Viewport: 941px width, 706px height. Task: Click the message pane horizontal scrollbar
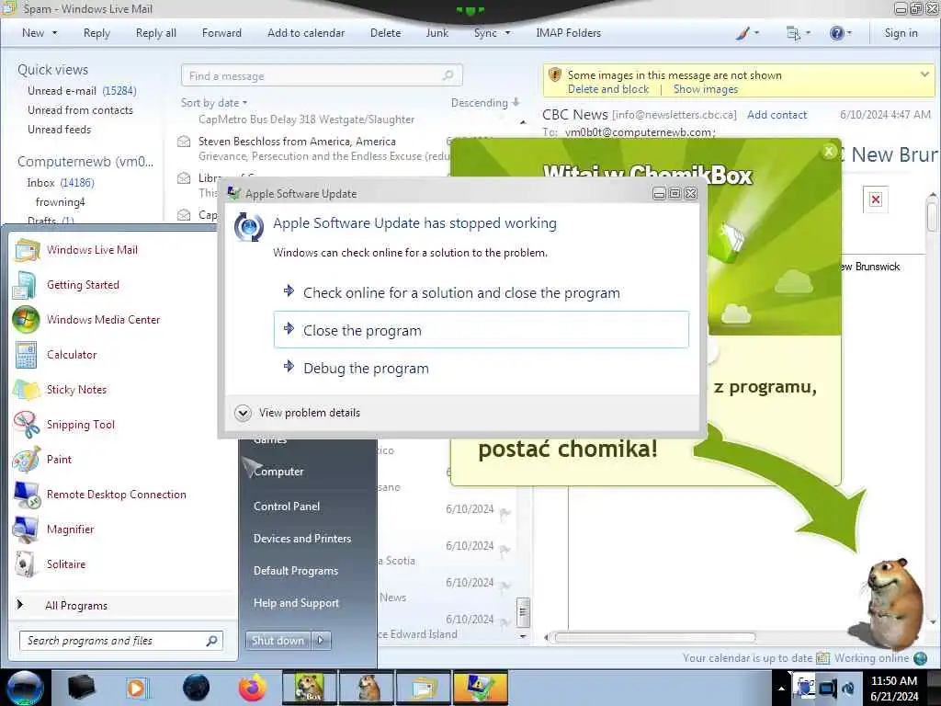(x=655, y=637)
